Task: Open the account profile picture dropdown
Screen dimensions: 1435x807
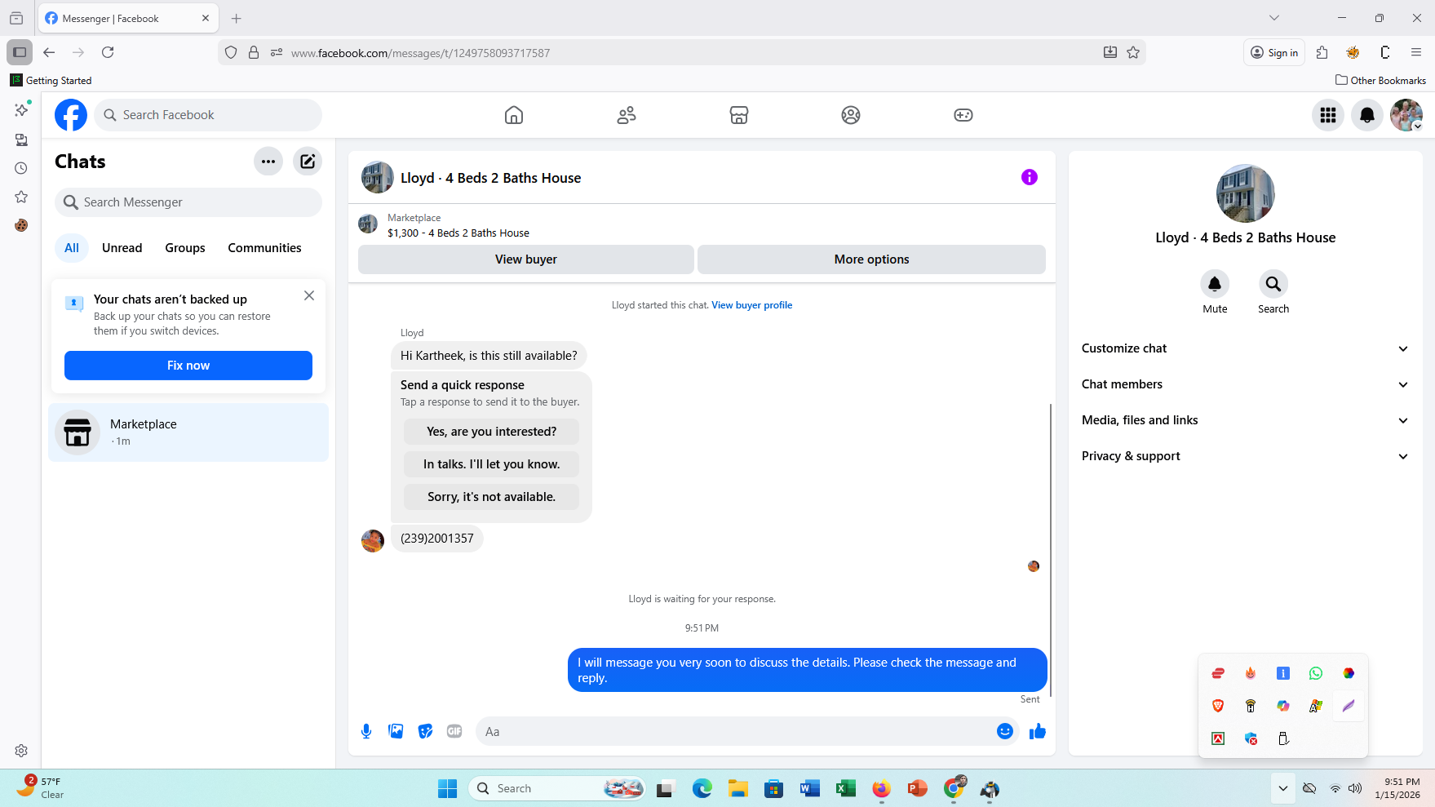Action: coord(1406,115)
